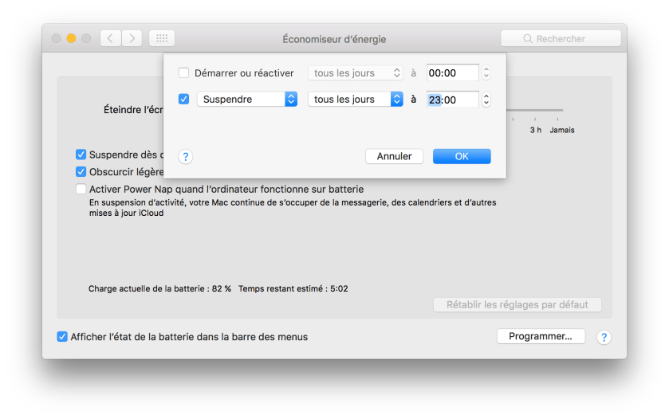The height and width of the screenshot is (419, 669).
Task: Click the magnifier icon in search field
Action: tap(528, 39)
